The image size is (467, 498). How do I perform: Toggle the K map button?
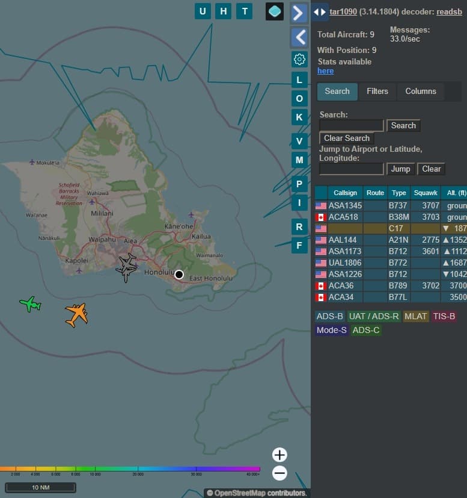coord(299,117)
